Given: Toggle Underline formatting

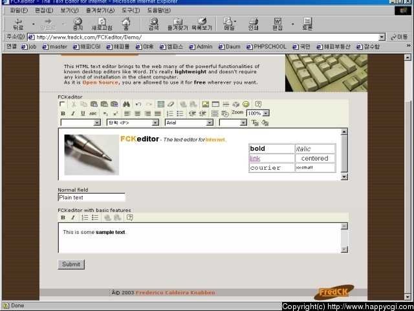Looking at the screenshot, I should [83, 113].
